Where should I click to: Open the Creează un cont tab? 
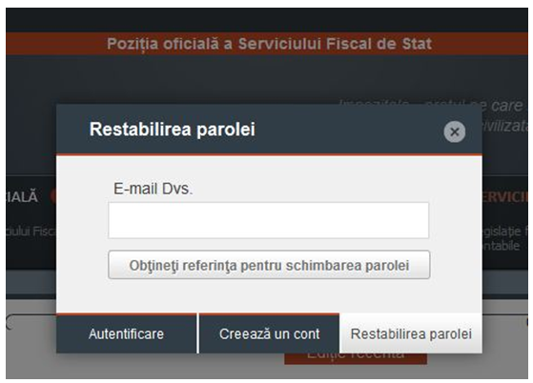click(269, 333)
